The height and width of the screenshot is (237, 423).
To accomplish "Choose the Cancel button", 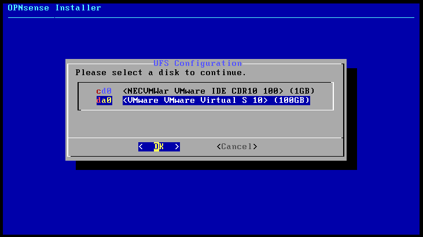I will 237,147.
